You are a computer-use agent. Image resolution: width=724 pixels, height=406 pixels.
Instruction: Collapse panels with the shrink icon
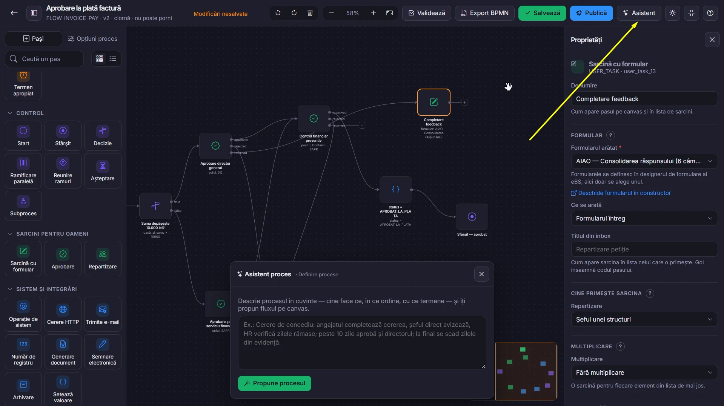[x=691, y=13]
